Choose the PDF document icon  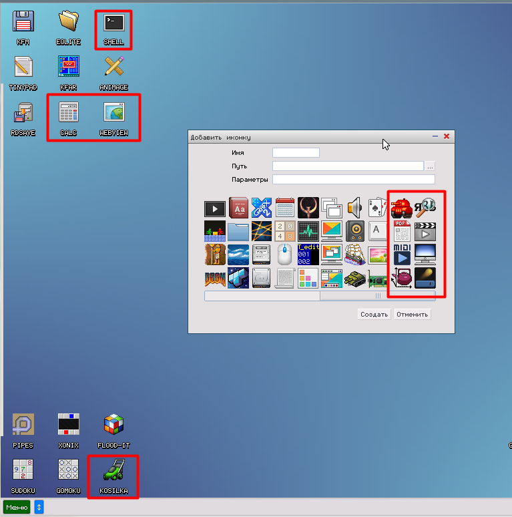402,232
